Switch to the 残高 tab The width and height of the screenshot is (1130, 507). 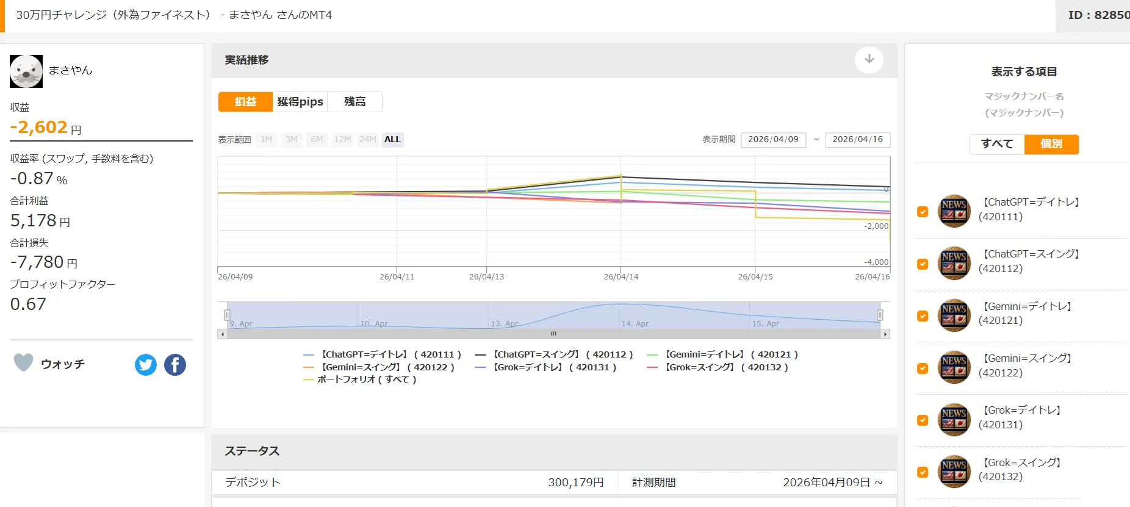[354, 102]
